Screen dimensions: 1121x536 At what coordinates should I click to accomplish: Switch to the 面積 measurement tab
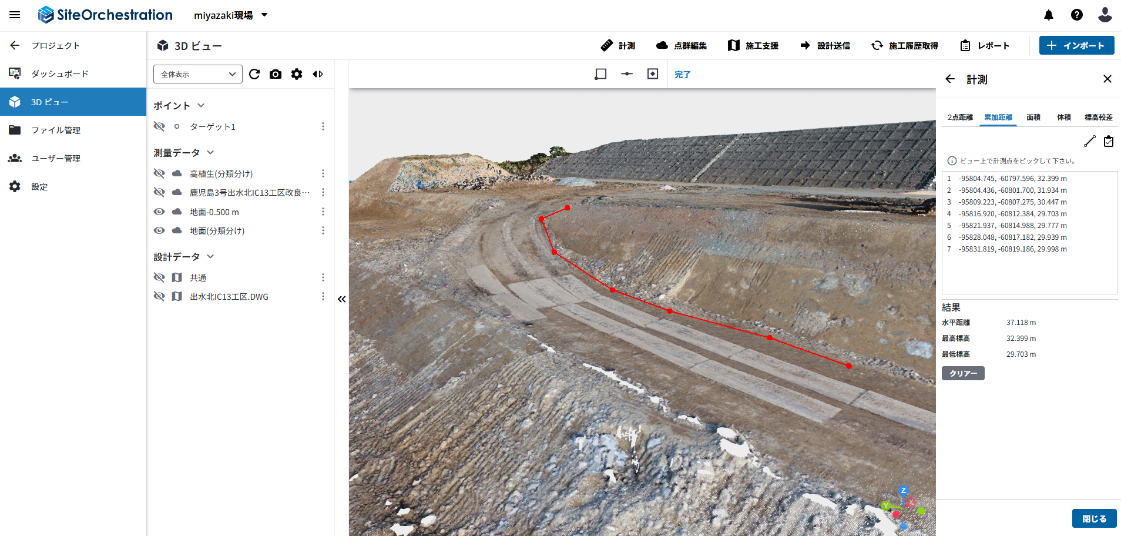click(1033, 118)
